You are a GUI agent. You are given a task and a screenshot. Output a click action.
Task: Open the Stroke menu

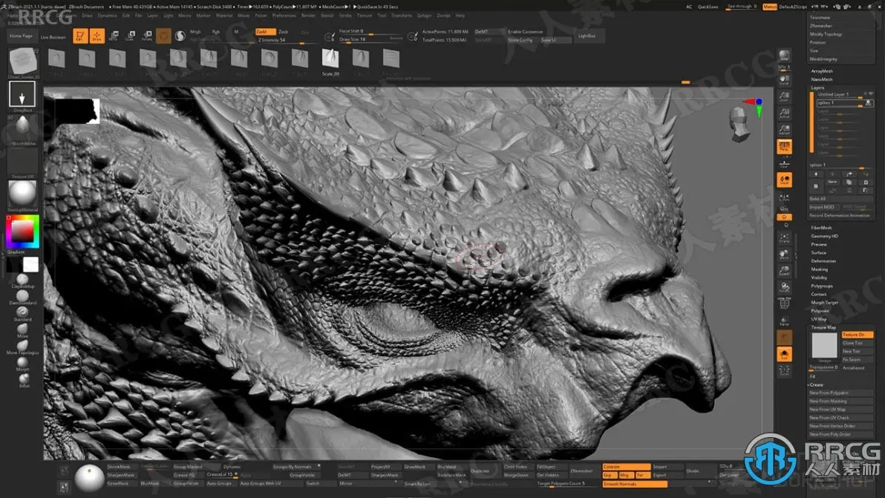[x=344, y=16]
